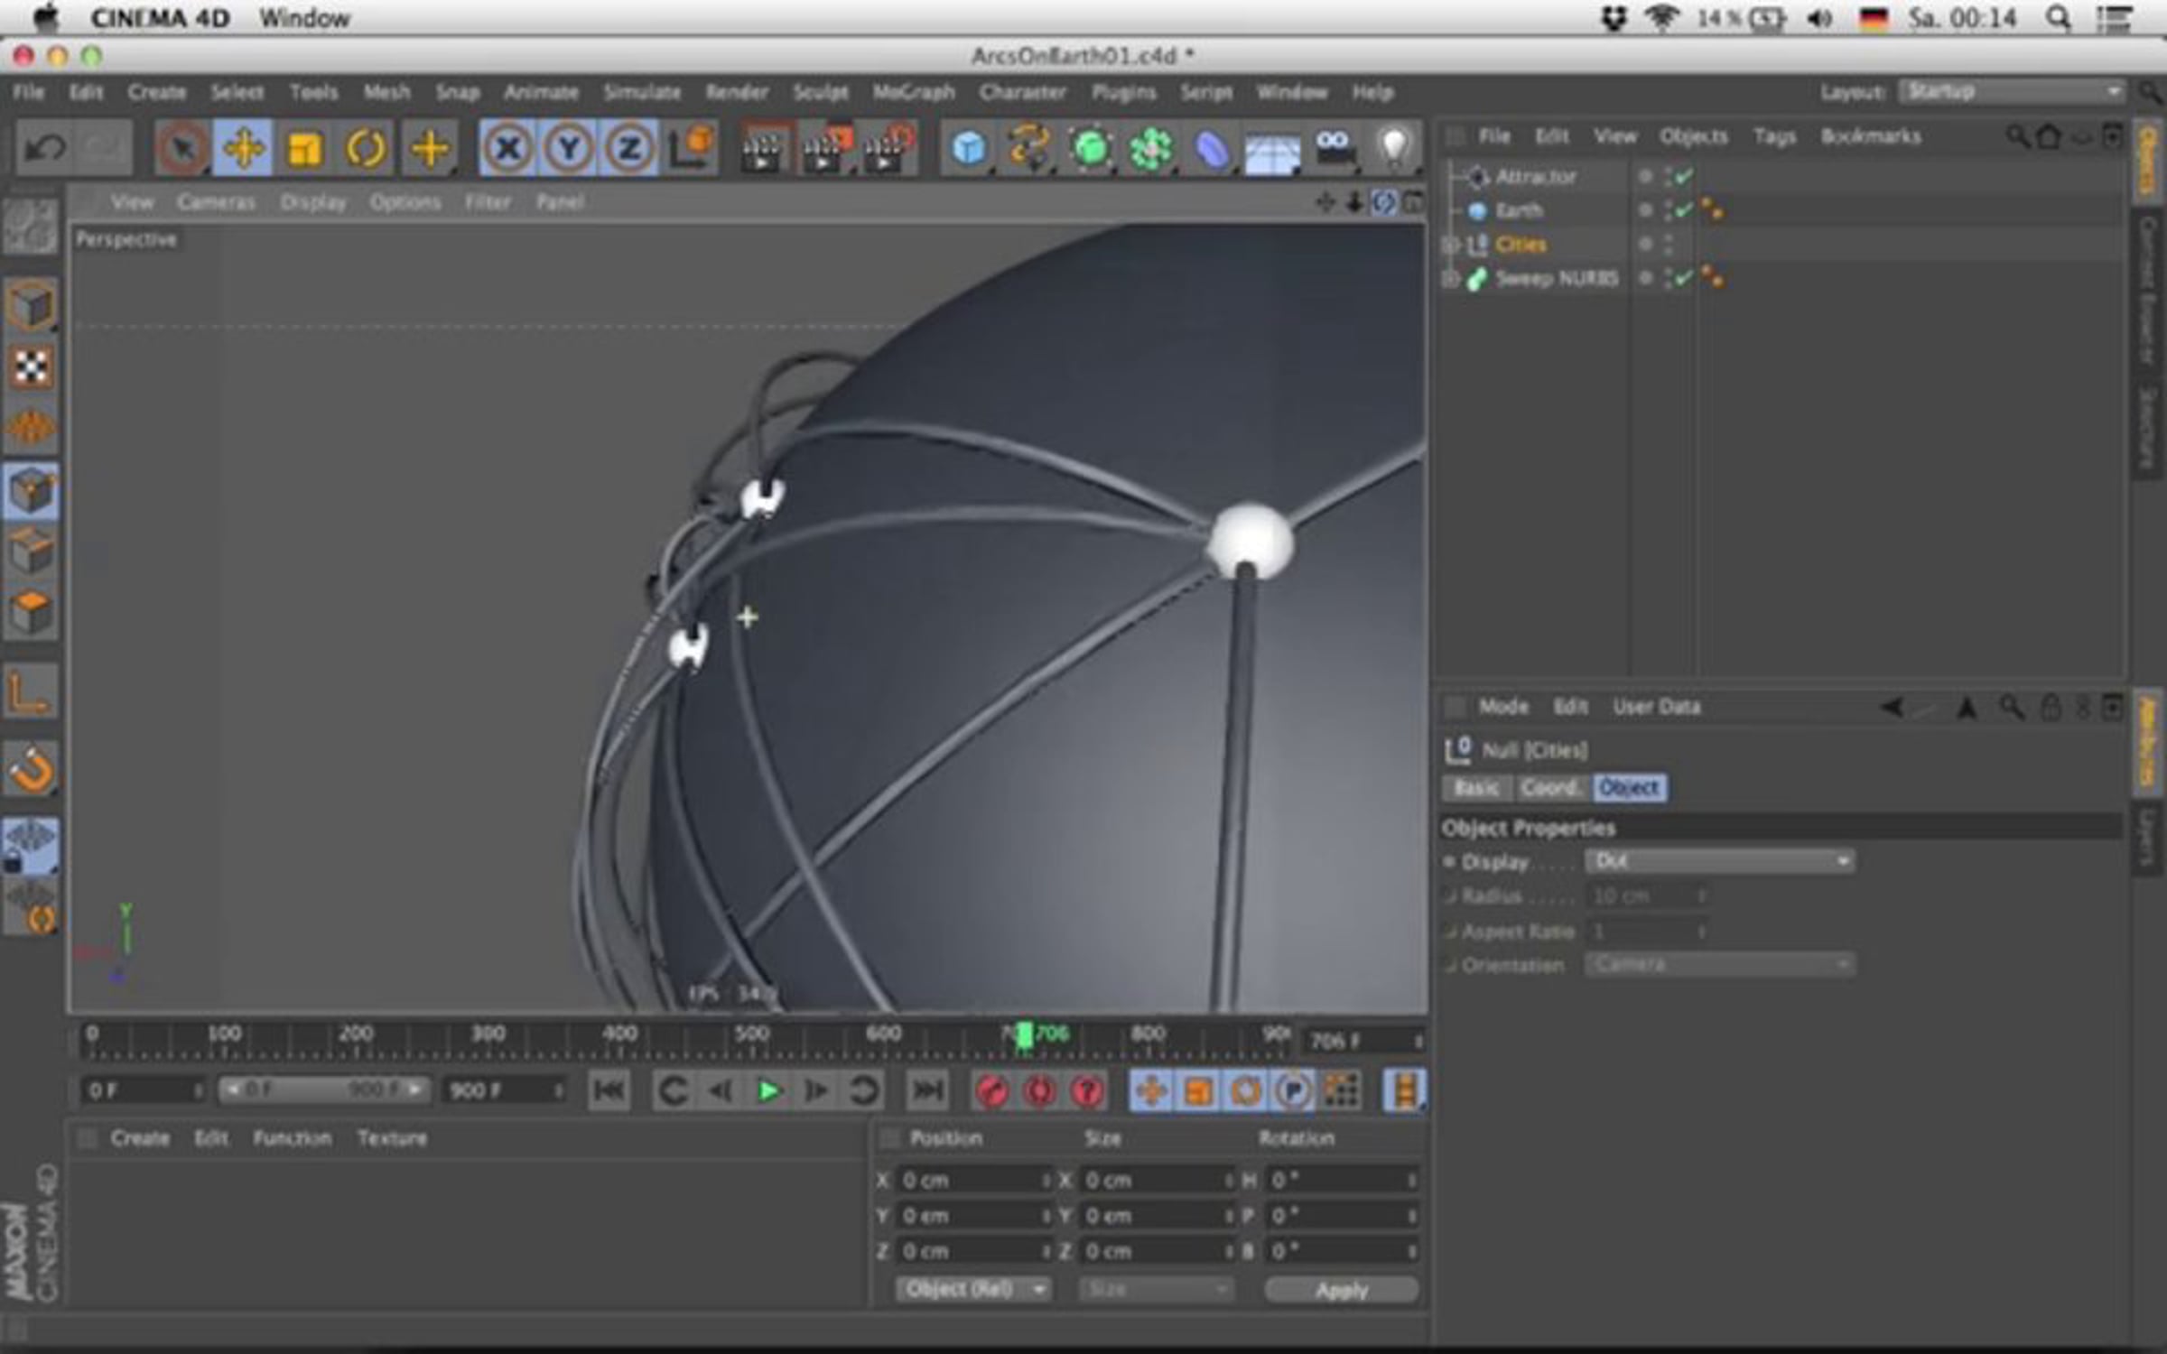Add a Cube primitive object
The image size is (2167, 1354).
pyautogui.click(x=968, y=148)
